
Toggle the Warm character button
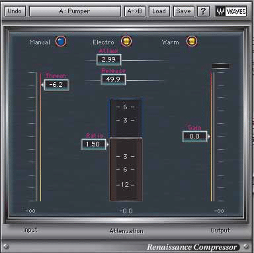click(192, 41)
